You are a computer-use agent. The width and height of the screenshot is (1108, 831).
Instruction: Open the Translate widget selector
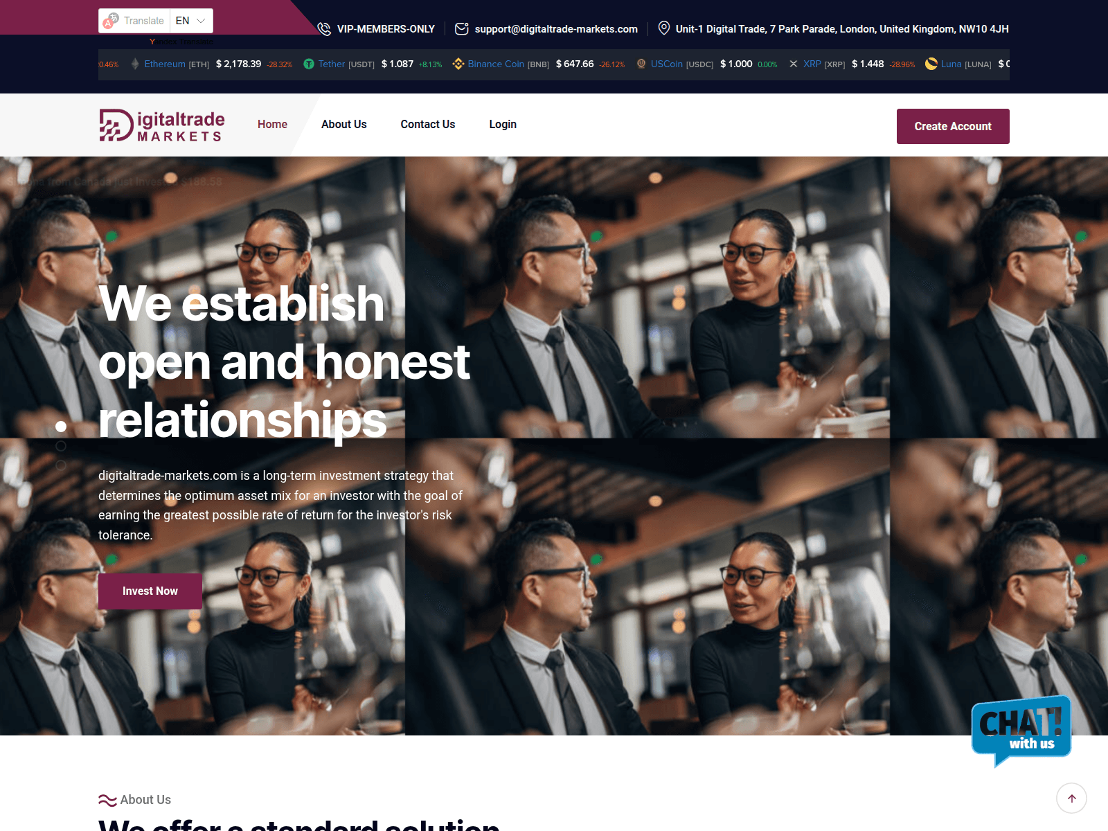[x=135, y=21]
